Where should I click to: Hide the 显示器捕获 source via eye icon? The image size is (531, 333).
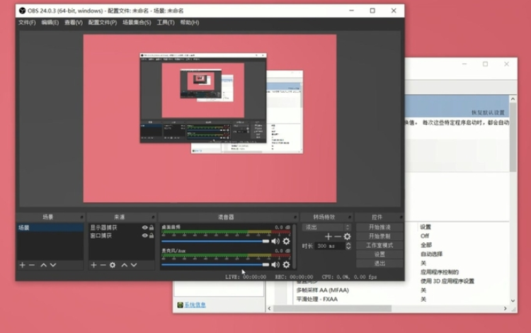pos(144,227)
